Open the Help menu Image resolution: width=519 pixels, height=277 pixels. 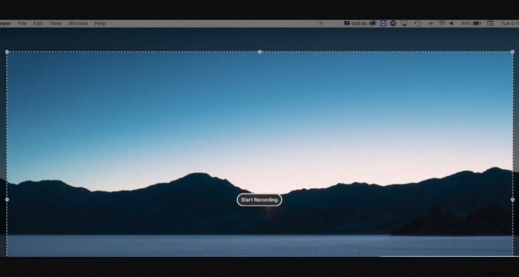(x=100, y=23)
